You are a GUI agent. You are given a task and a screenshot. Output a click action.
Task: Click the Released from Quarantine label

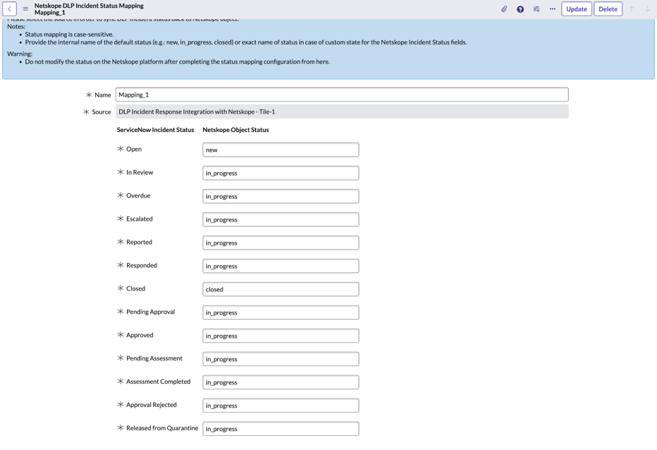tap(162, 428)
